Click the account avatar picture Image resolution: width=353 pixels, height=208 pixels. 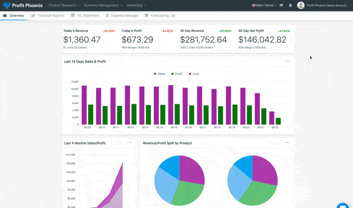click(301, 5)
